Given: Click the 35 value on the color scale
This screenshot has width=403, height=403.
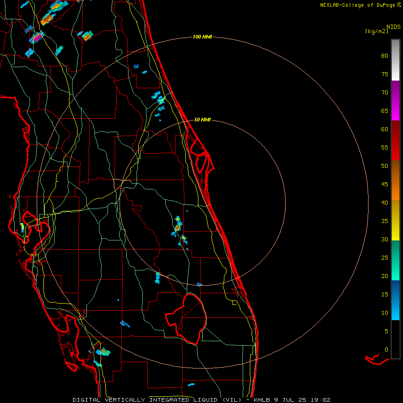Looking at the screenshot, I should (x=385, y=221).
